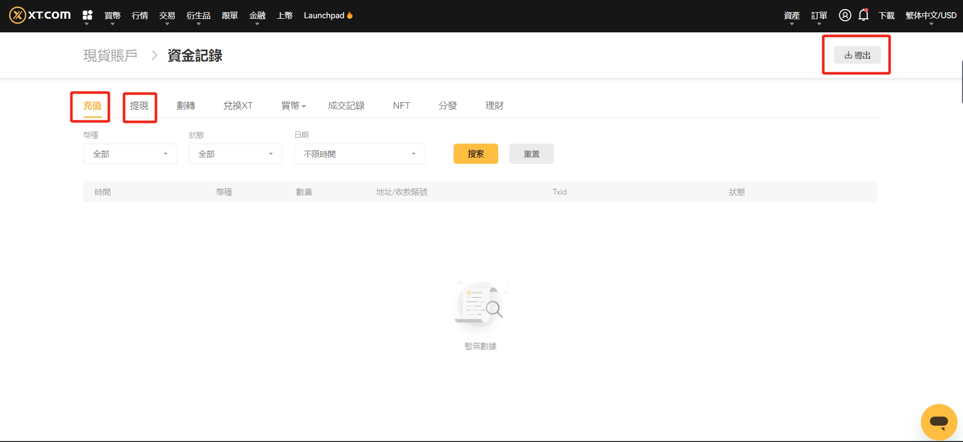Switch to the 劃轉 transfer tab
Screen dimensions: 963x442
pyautogui.click(x=186, y=106)
